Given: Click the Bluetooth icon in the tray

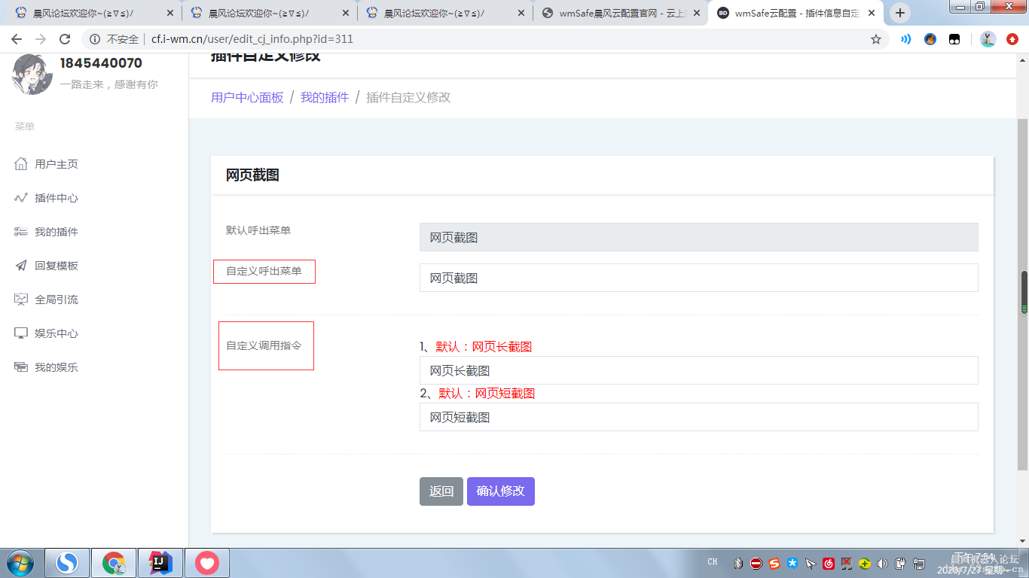Looking at the screenshot, I should tap(738, 562).
